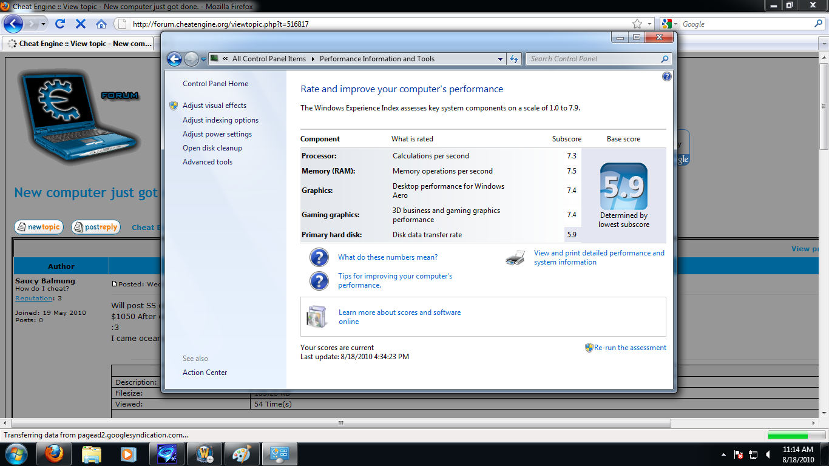Click the 5.9 base score badge
829x466 pixels.
pyautogui.click(x=624, y=186)
